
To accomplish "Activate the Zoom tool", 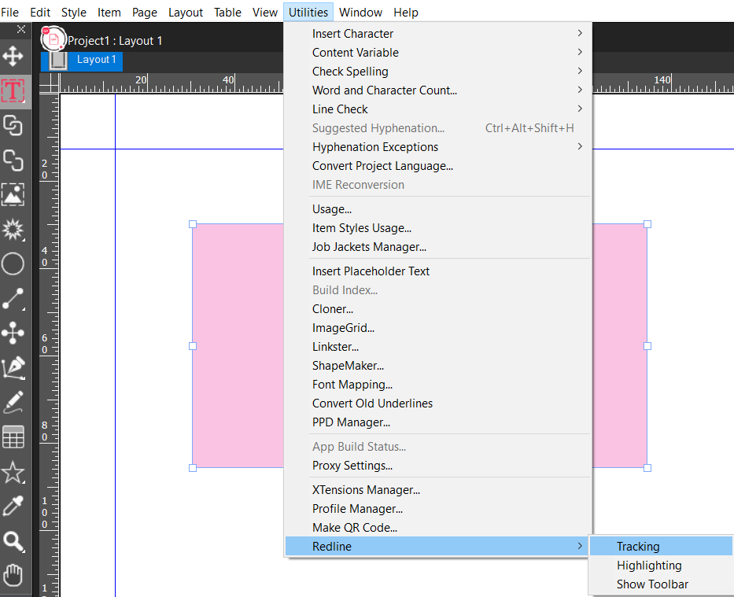I will [x=13, y=540].
